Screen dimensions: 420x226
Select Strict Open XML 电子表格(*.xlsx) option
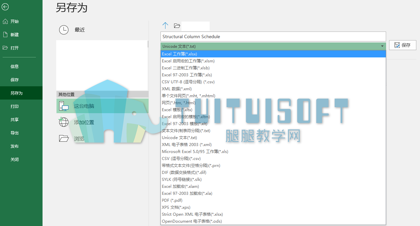pyautogui.click(x=273, y=214)
